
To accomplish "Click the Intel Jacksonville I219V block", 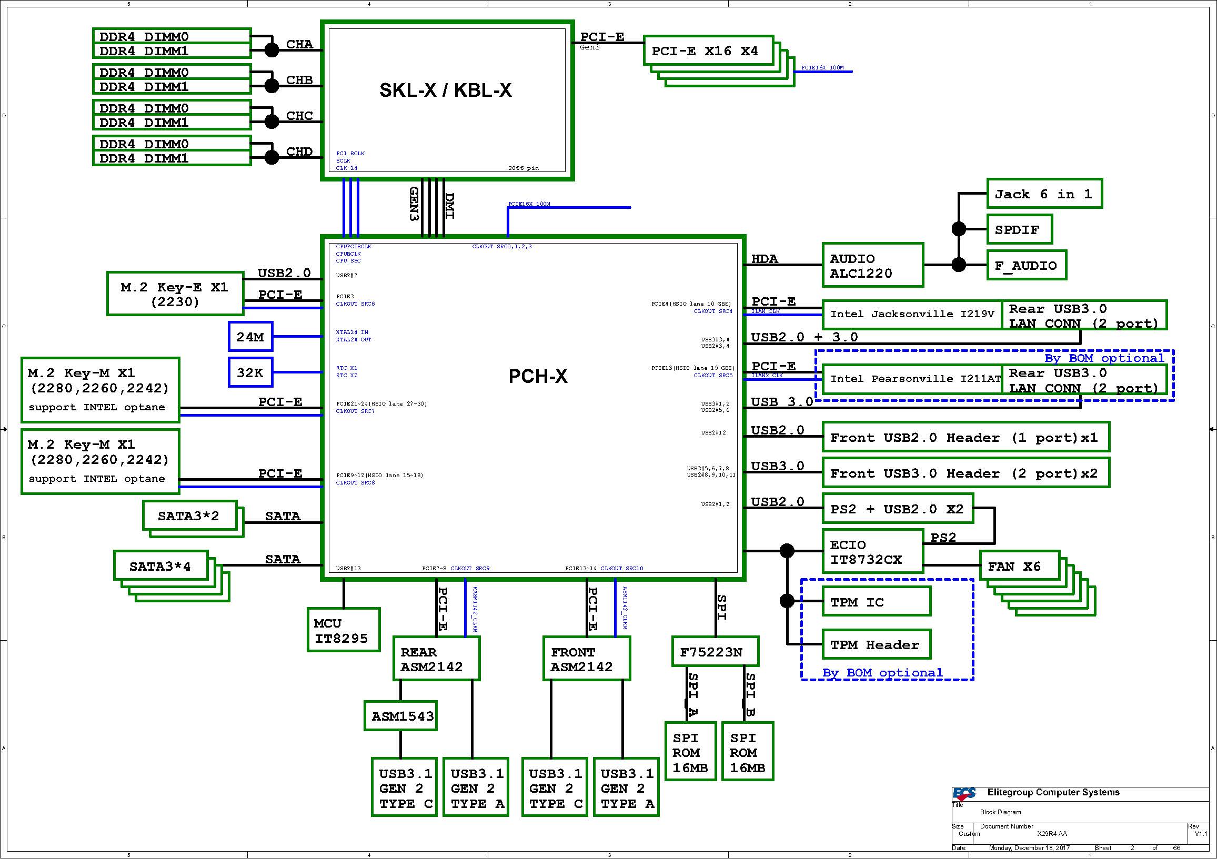I will tap(912, 314).
